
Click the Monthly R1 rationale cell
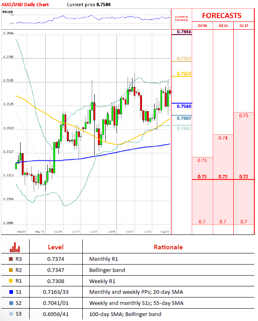[104, 259]
